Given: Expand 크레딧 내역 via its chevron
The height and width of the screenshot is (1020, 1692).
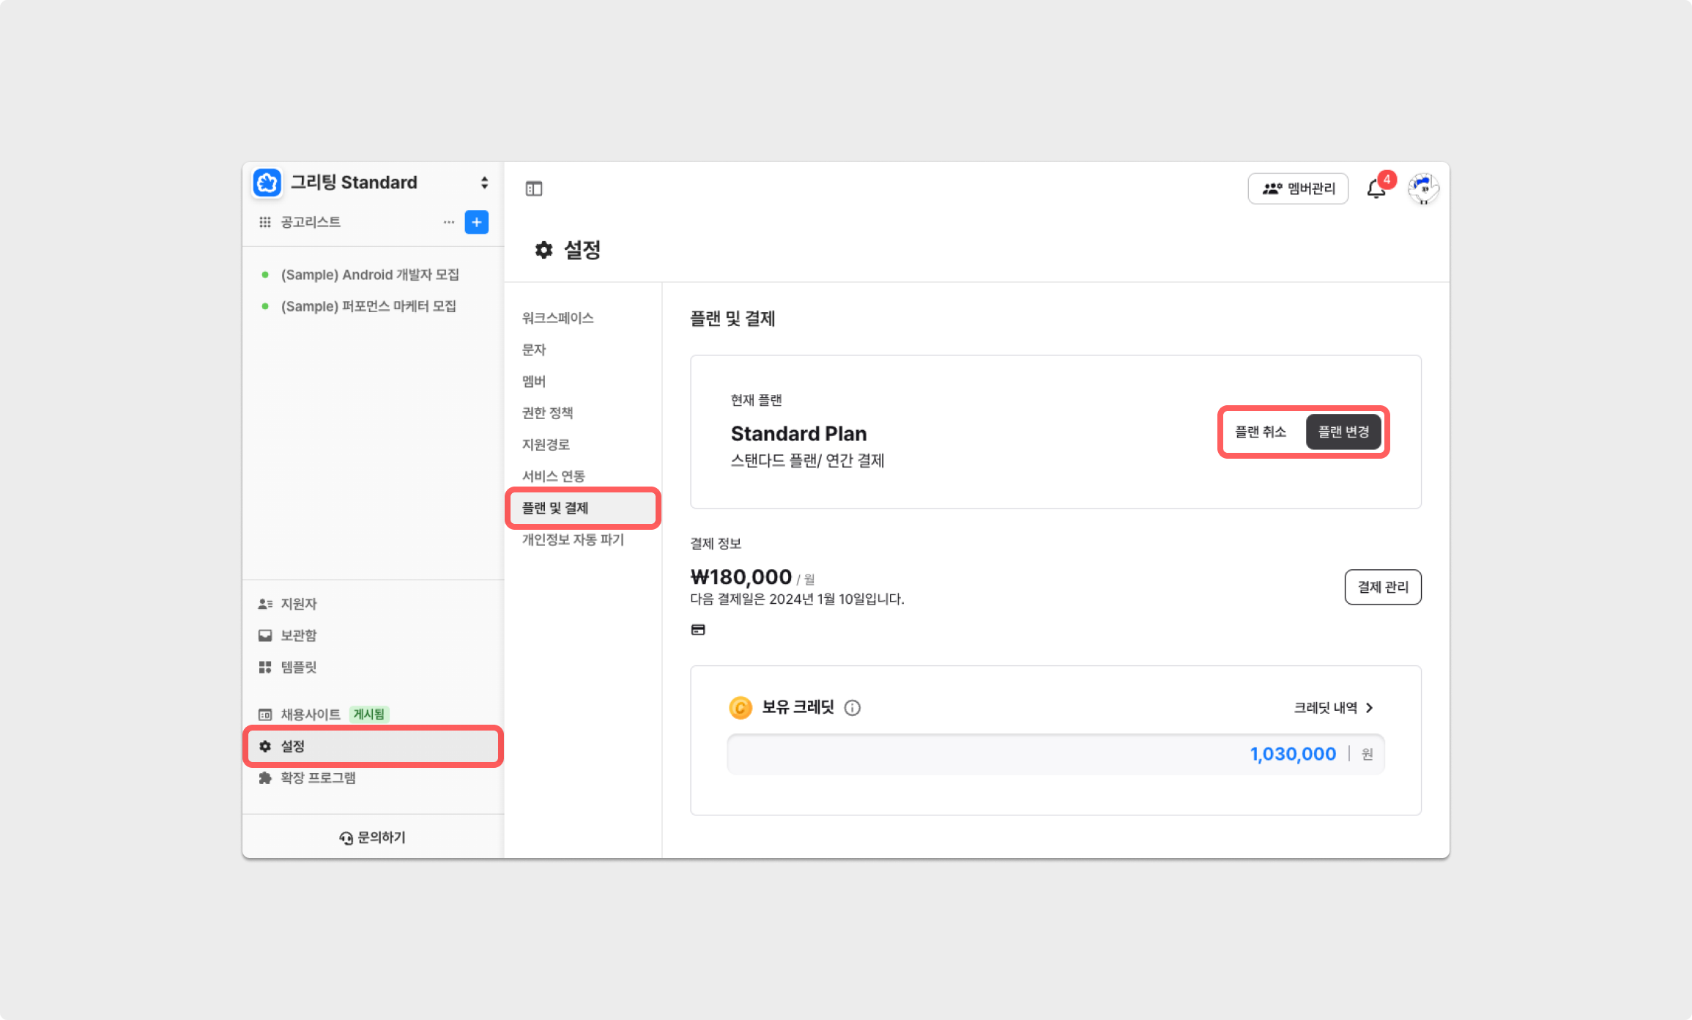Looking at the screenshot, I should [x=1369, y=708].
